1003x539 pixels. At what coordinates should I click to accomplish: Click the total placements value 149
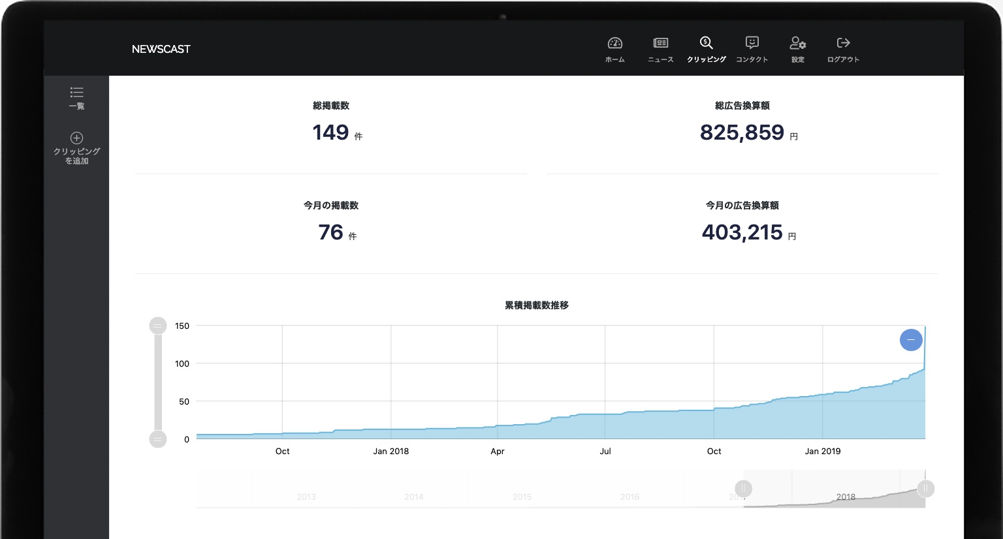[x=330, y=132]
